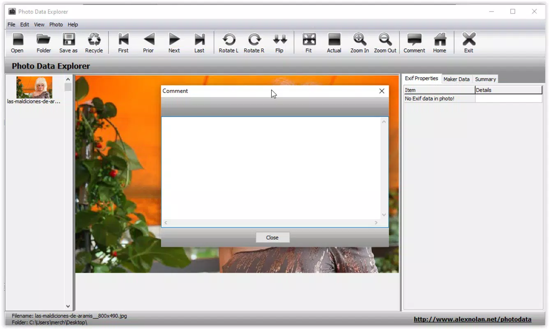Screen dimensions: 549x329
Task: Click the thumbnail list scroll-up arrow
Action: point(68,79)
